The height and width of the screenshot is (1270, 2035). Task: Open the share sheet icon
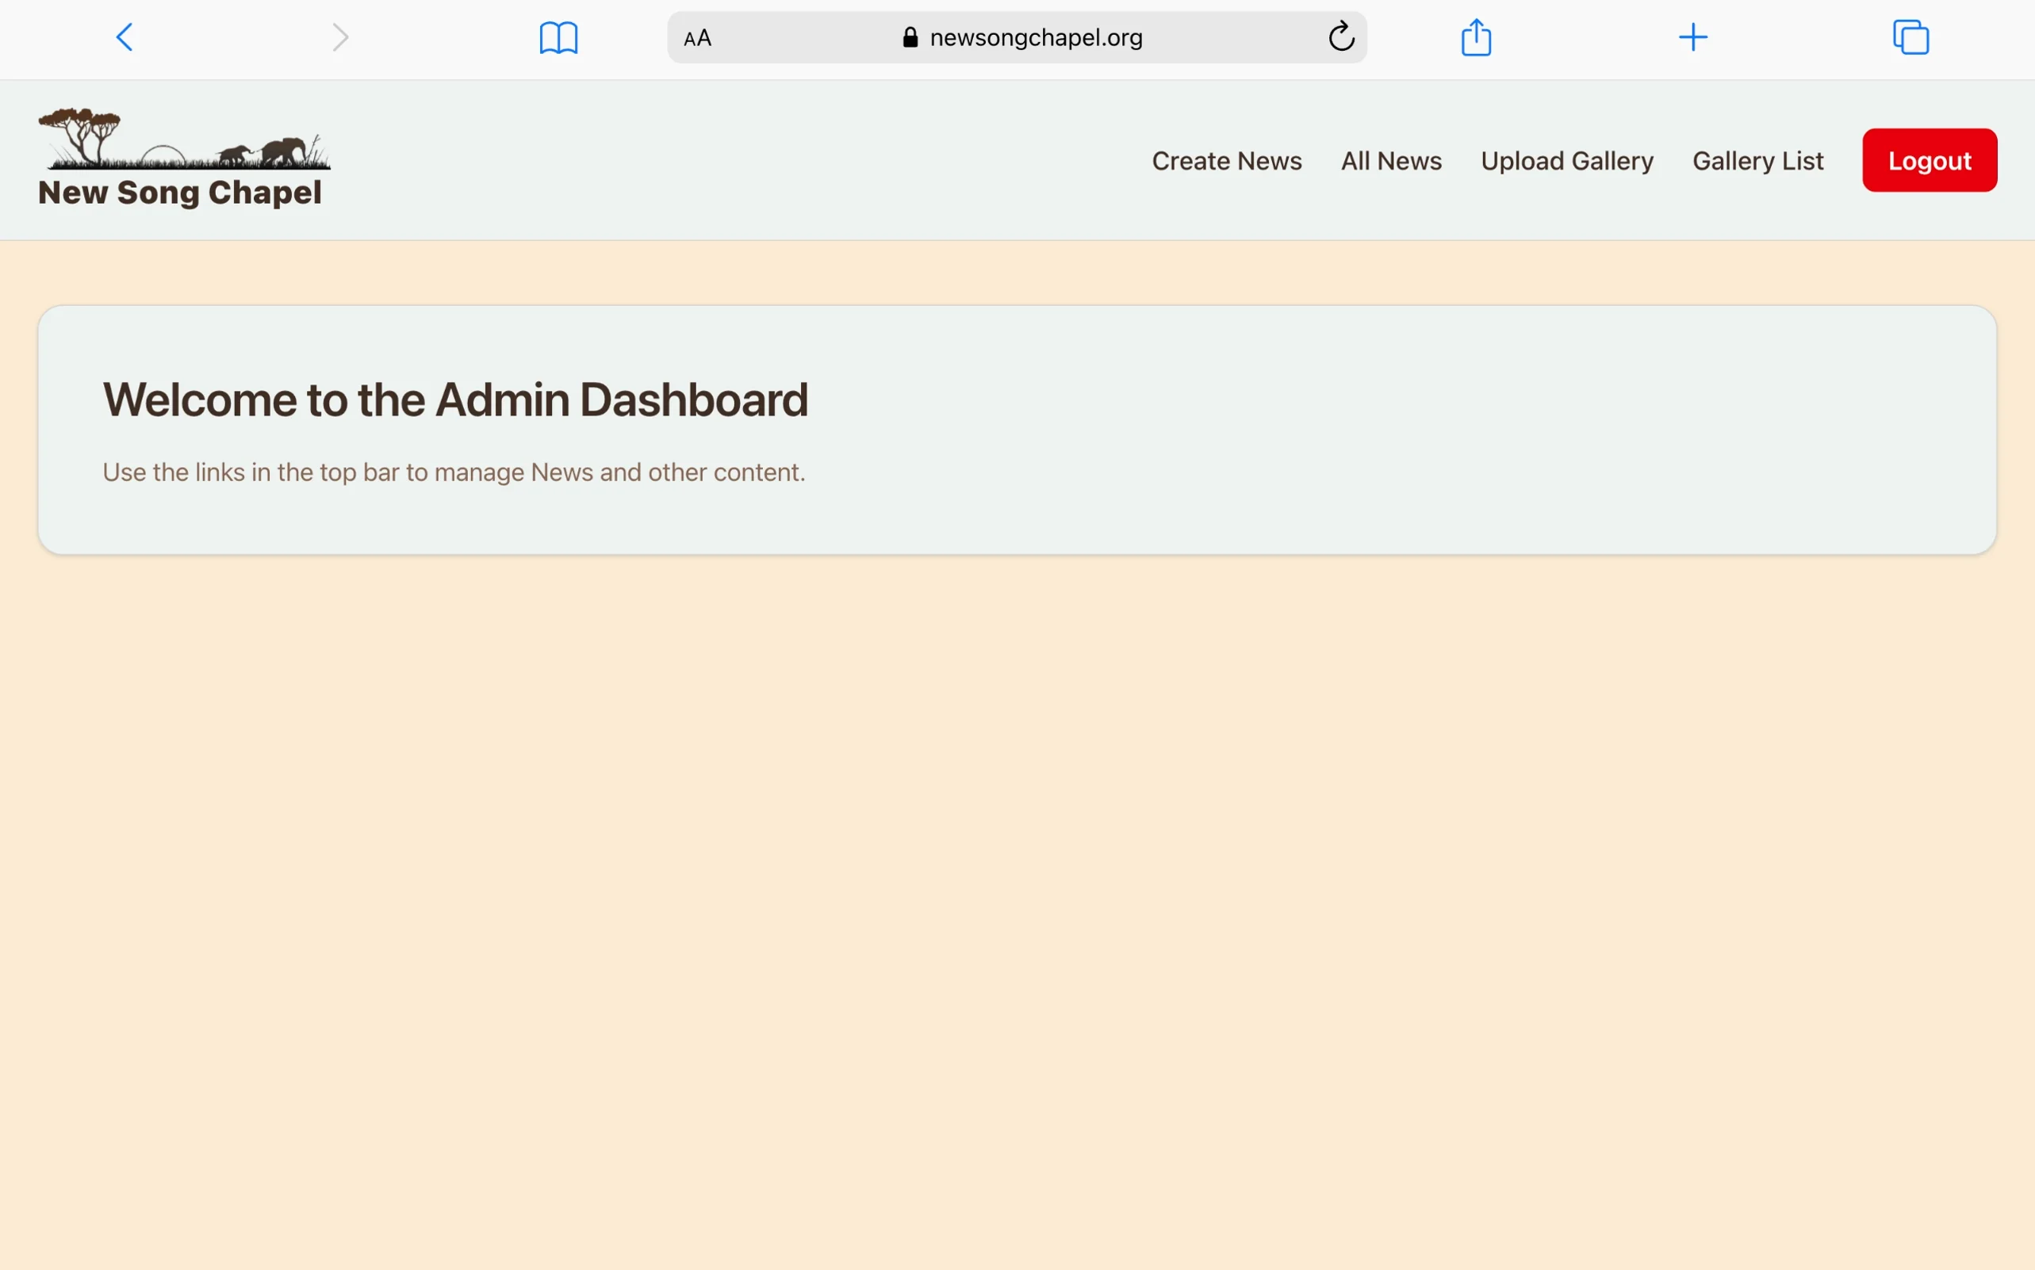[x=1476, y=37]
